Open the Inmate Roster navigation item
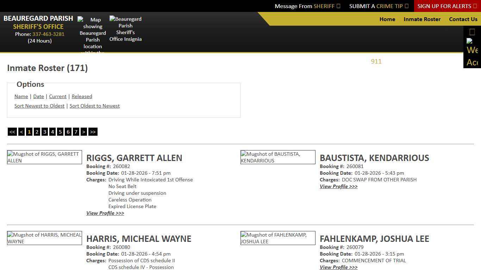The image size is (481, 270). point(422,19)
